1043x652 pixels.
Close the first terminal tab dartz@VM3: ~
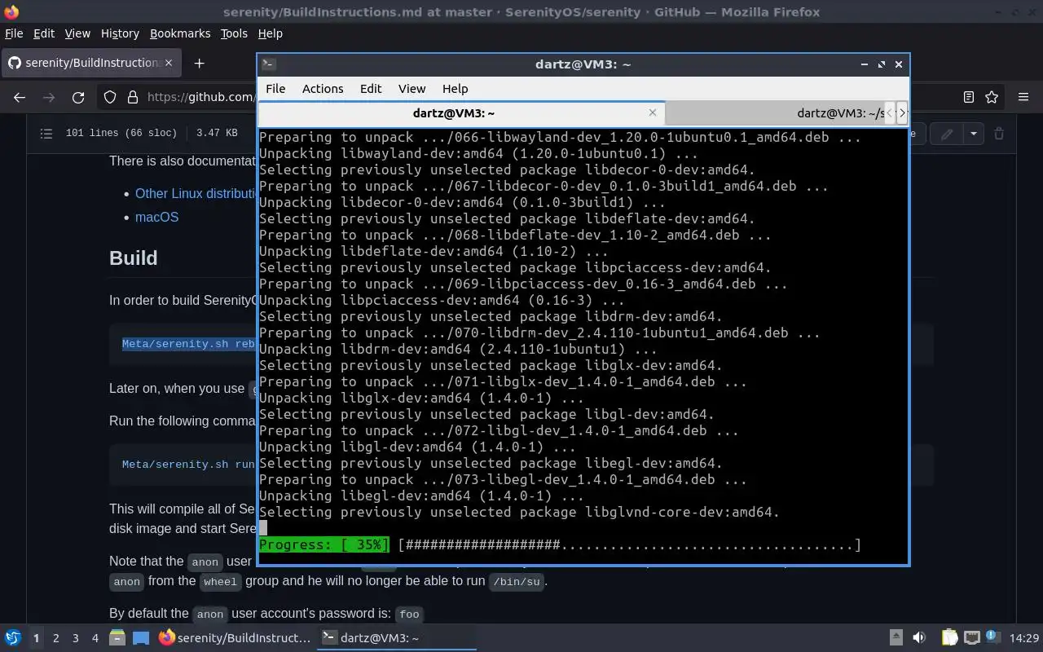(x=652, y=112)
